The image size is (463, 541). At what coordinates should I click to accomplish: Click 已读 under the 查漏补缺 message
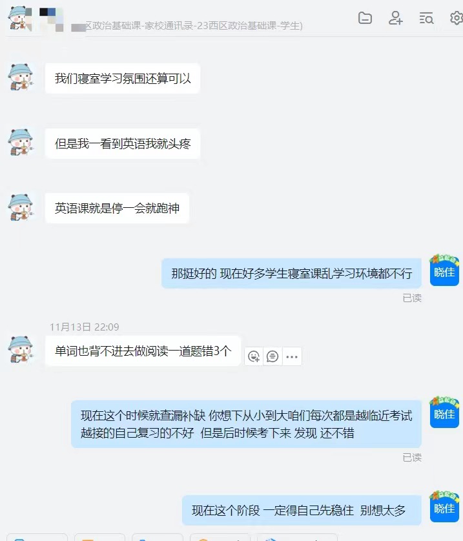pyautogui.click(x=412, y=458)
